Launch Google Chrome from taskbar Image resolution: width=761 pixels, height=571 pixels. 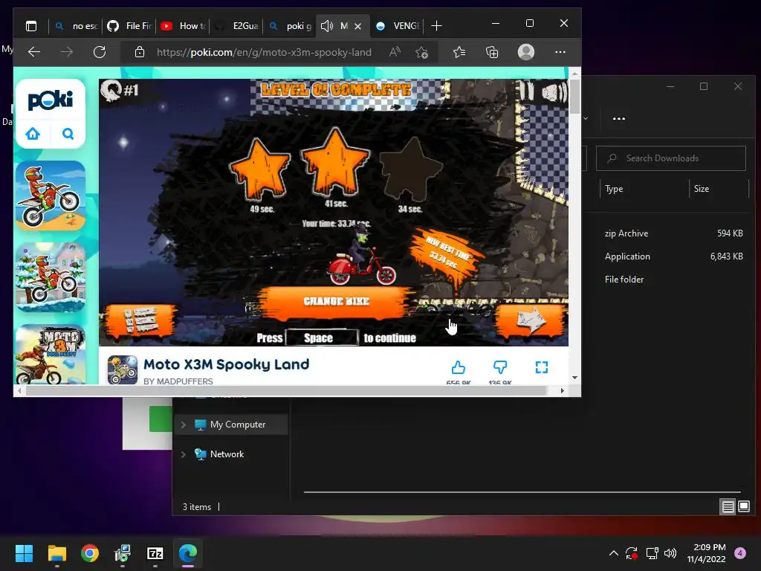(90, 553)
